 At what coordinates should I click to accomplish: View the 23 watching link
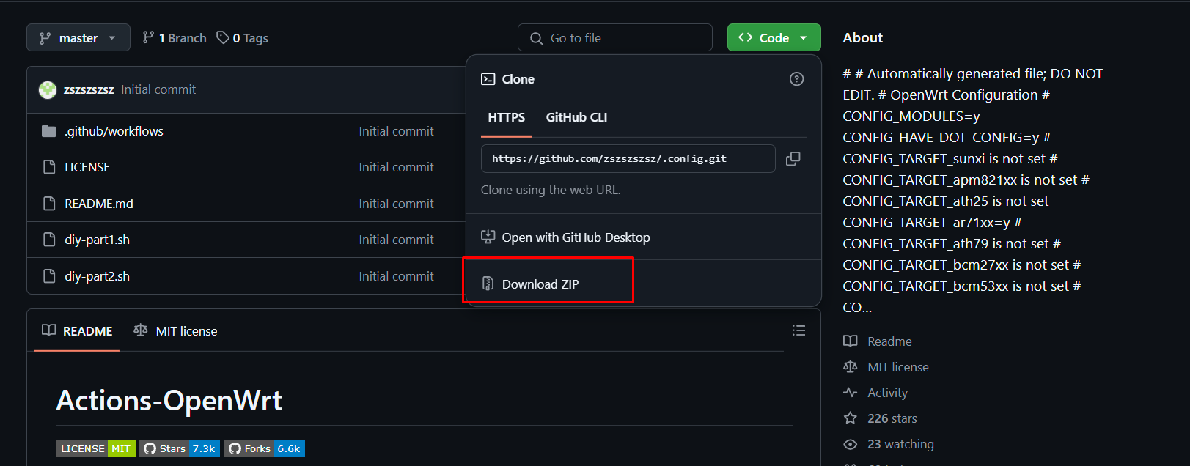coord(900,444)
